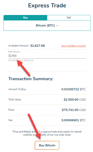Viewport: 93px width, 152px height.
Task: Click the Amount To Buy label
Action: (x=17, y=89)
